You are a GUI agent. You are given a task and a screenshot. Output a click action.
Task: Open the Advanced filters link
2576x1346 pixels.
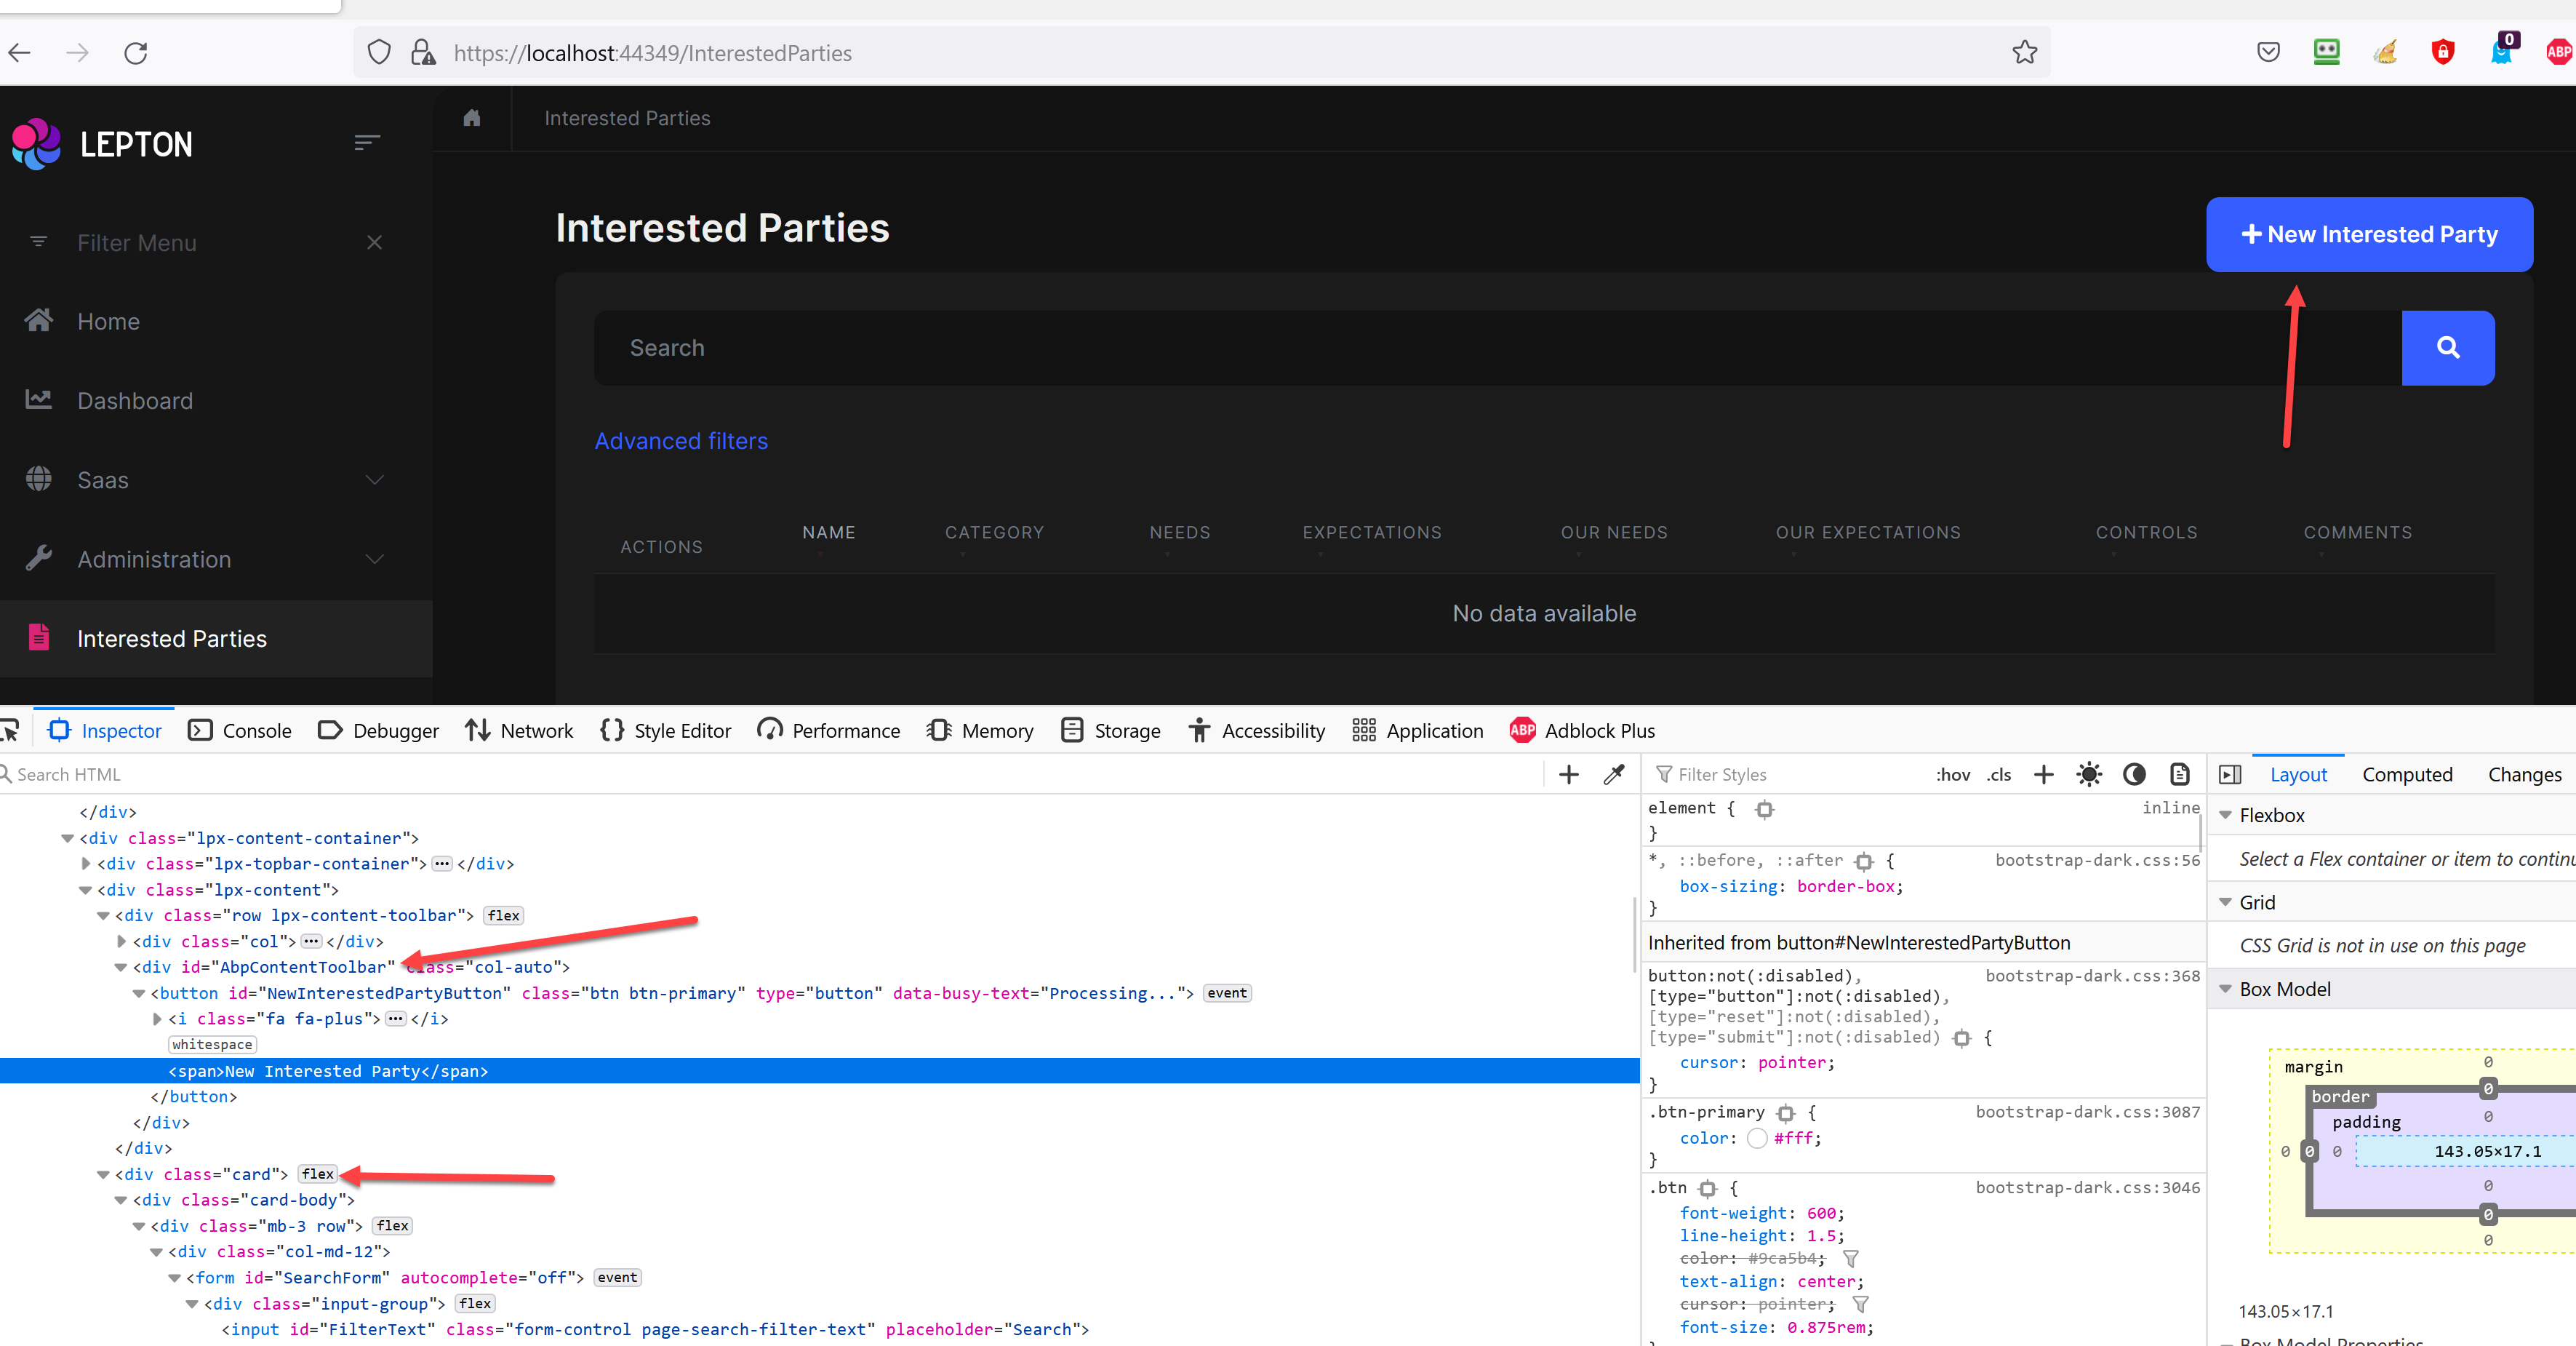[681, 440]
